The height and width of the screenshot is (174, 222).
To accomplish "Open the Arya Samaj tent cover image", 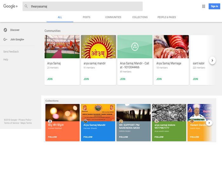I will (x=62, y=47).
